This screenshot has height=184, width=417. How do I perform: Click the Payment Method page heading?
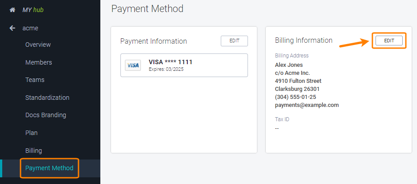(x=147, y=9)
